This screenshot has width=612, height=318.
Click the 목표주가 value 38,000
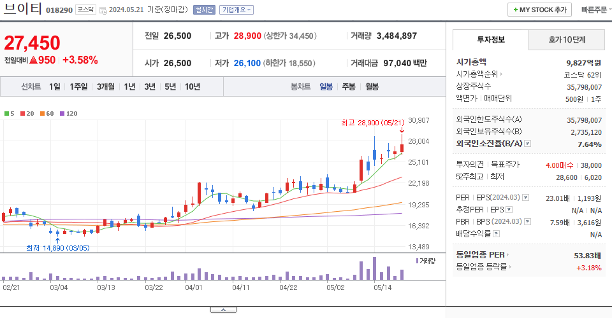click(591, 165)
